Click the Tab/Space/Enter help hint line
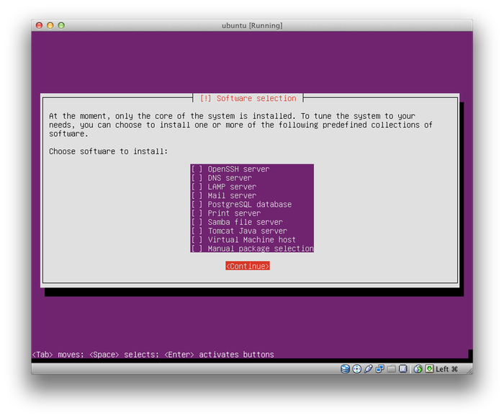 point(153,355)
